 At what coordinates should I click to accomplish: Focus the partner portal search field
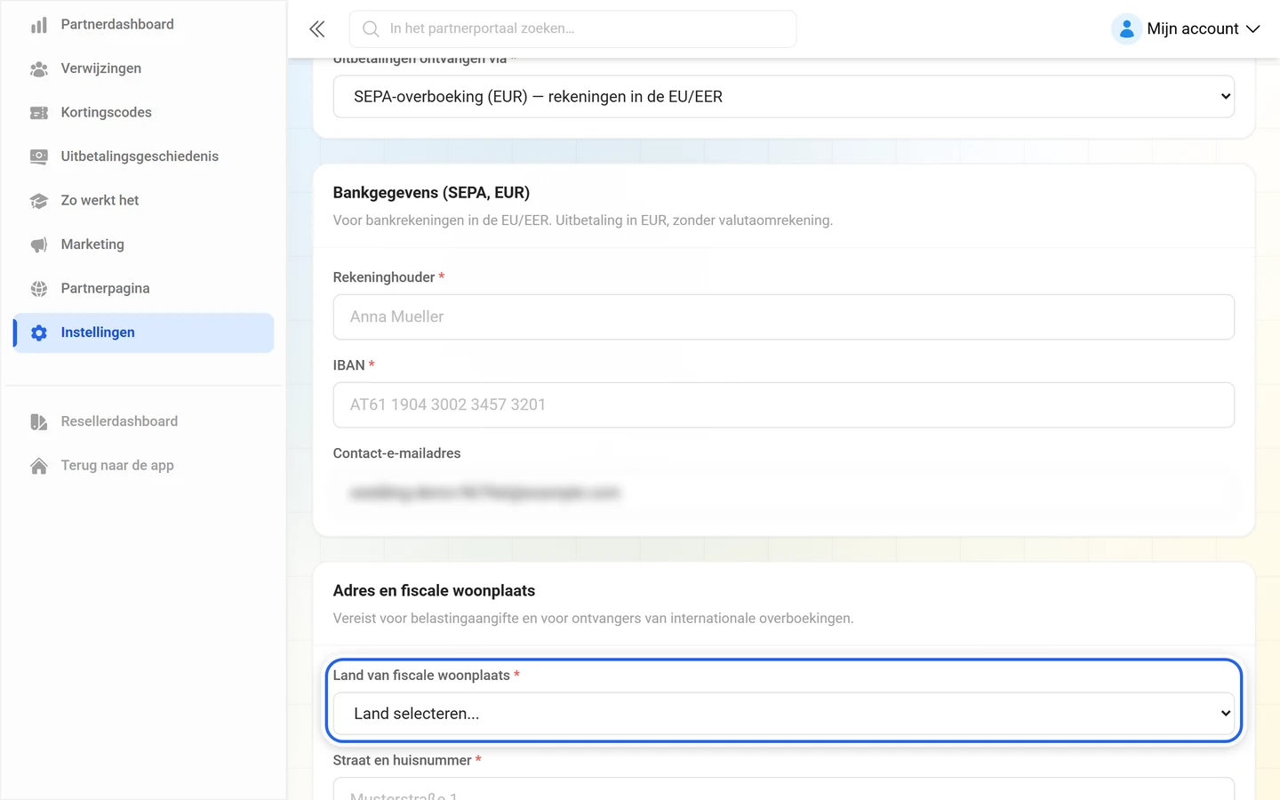coord(572,29)
